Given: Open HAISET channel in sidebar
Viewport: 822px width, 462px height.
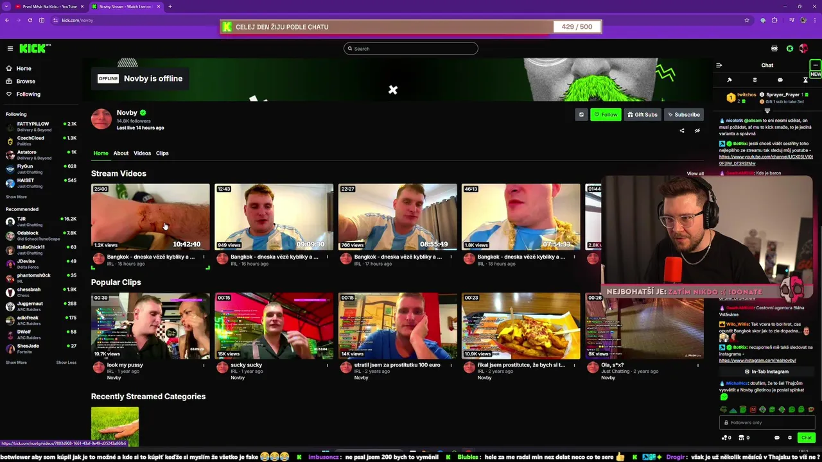Looking at the screenshot, I should pos(40,183).
